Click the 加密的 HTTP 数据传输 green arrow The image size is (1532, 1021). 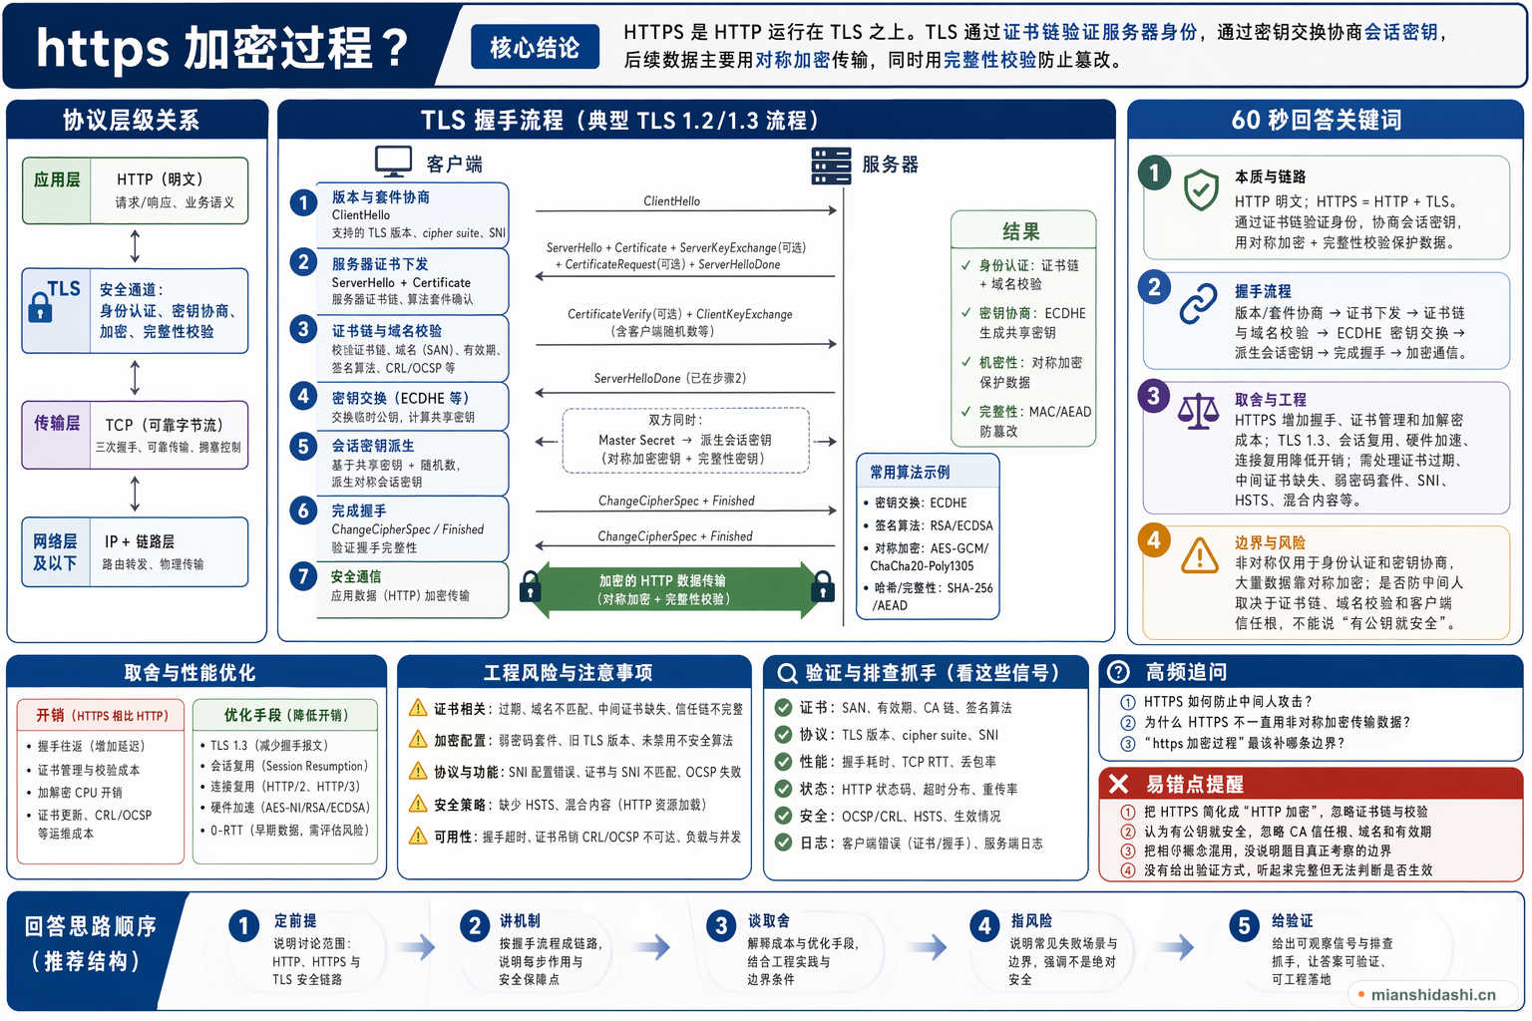[676, 589]
